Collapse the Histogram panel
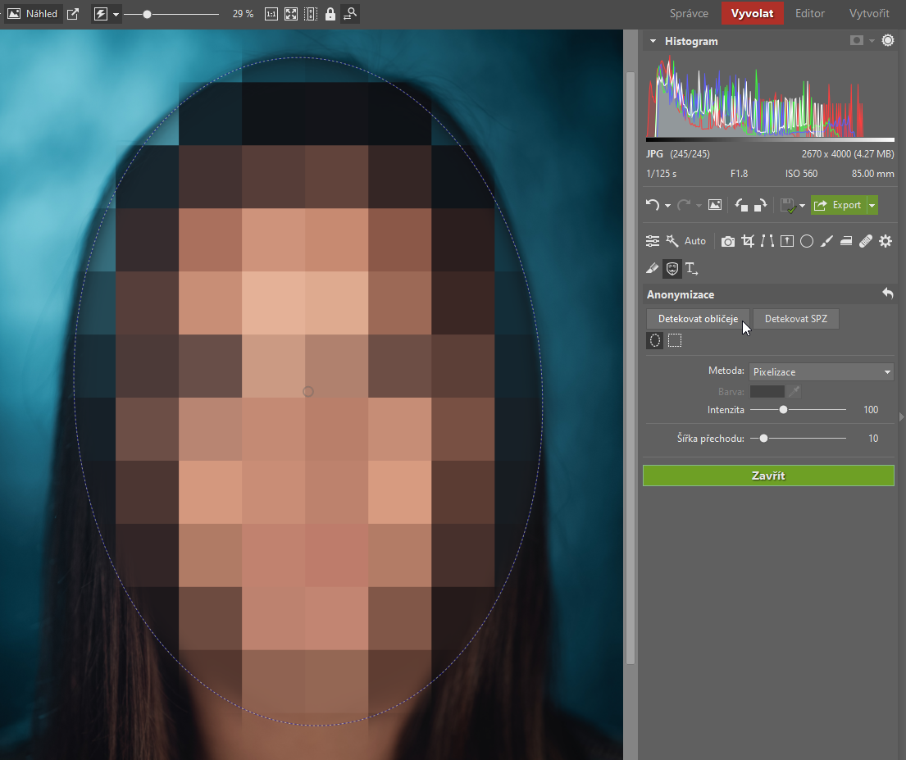This screenshot has width=906, height=760. pyautogui.click(x=653, y=41)
